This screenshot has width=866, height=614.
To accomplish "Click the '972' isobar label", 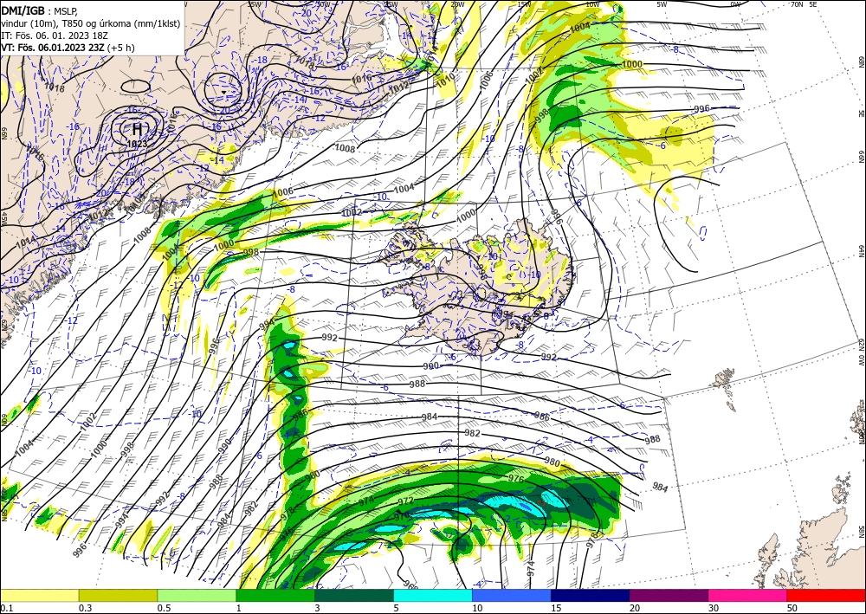I will tap(405, 501).
